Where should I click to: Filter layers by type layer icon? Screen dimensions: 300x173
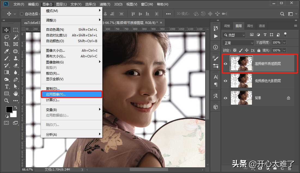265,35
